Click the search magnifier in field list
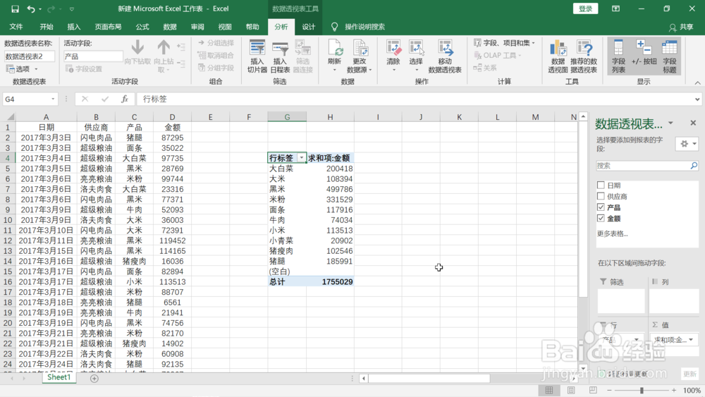This screenshot has width=705, height=397. tap(694, 166)
